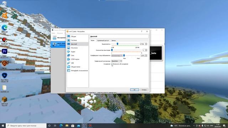Open the Bandicam desktop shortcut
Image resolution: width=228 pixels, height=128 pixels.
click(x=4, y=41)
